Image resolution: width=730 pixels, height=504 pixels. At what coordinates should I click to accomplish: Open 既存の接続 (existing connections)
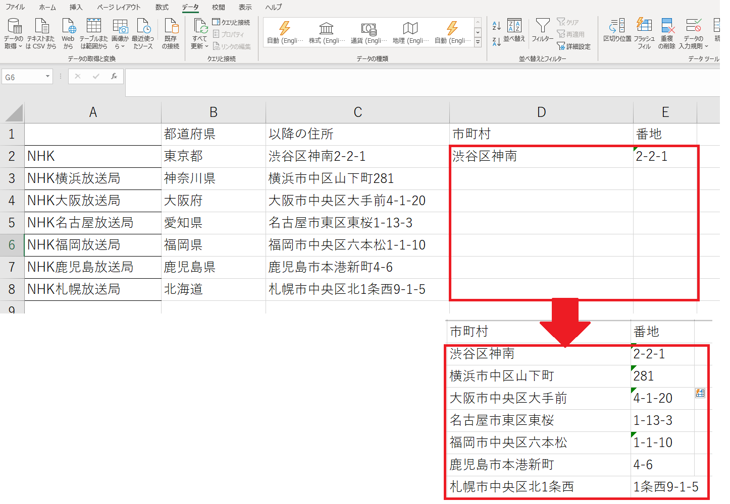pyautogui.click(x=171, y=34)
